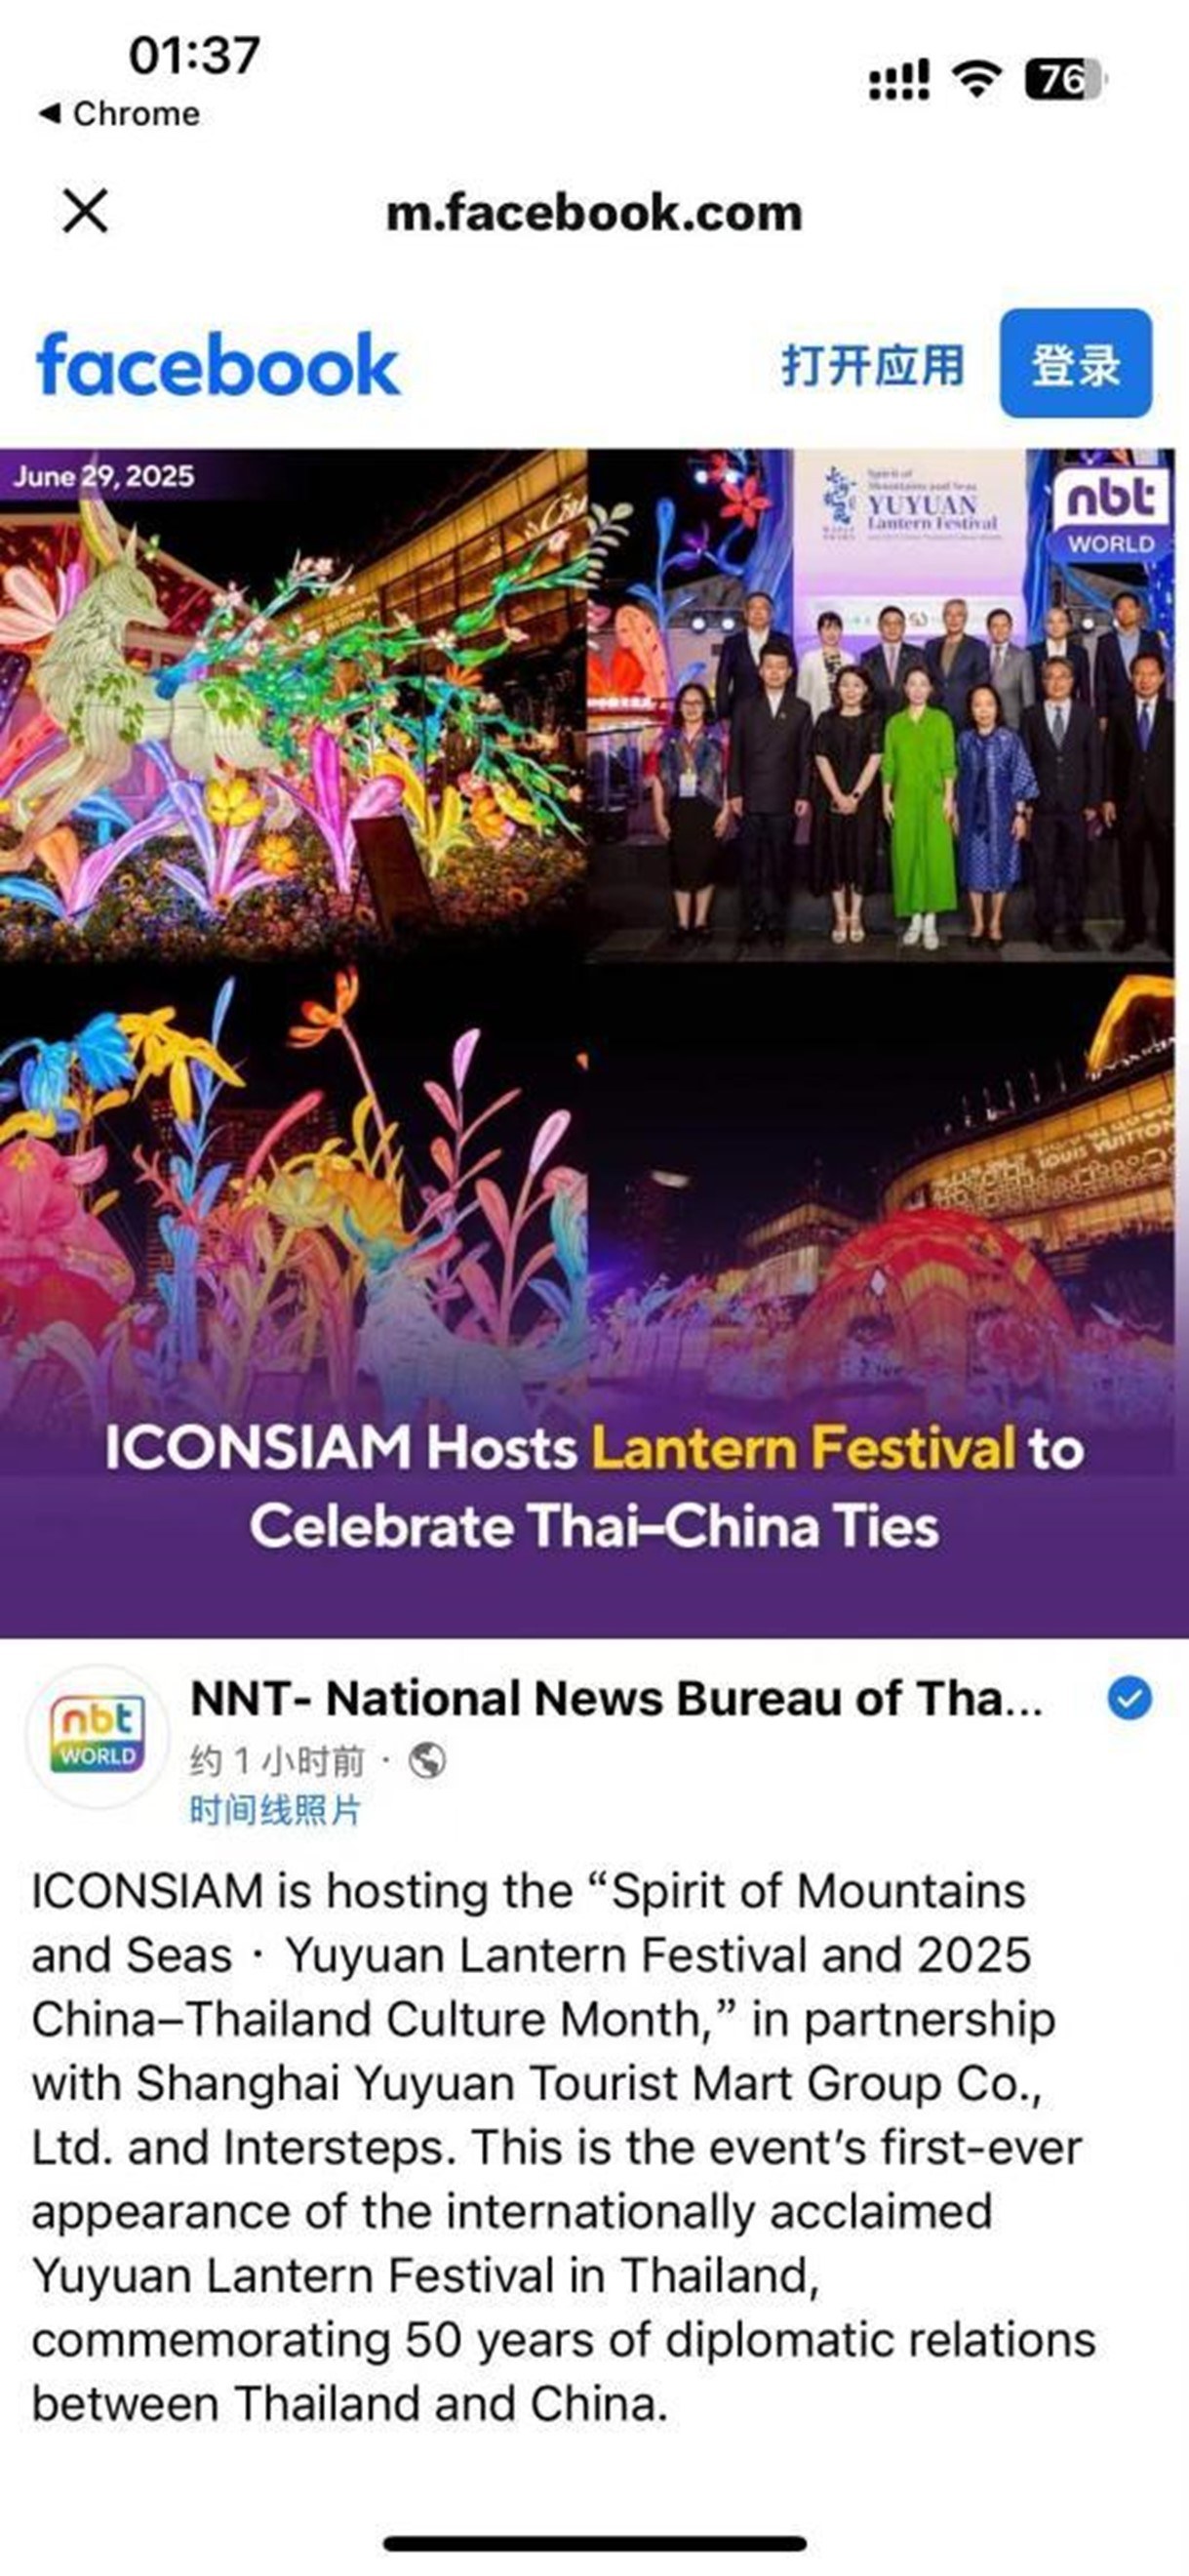Open the Louis Vuitton building lantern photo
The width and height of the screenshot is (1189, 2576).
(880, 1190)
